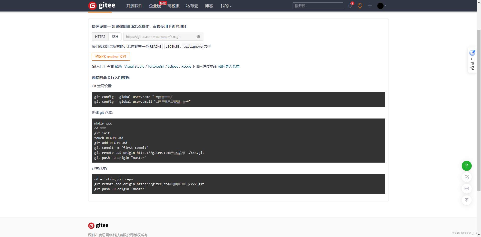The image size is (481, 237).
Task: Open the floating question mark help icon
Action: (x=466, y=166)
